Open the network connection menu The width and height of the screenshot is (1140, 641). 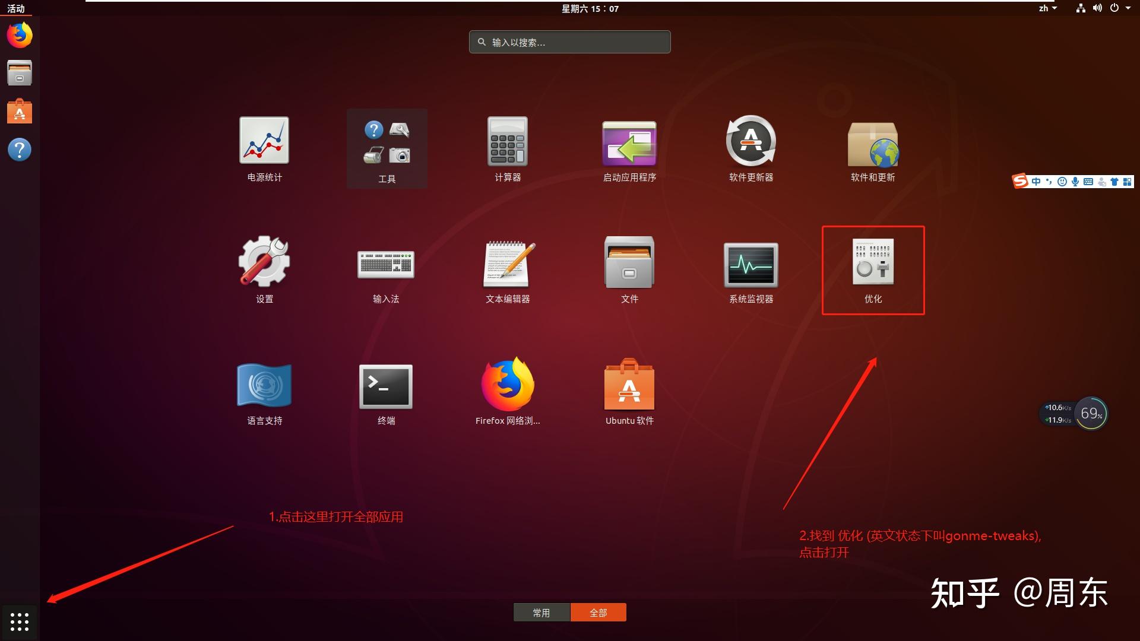coord(1081,8)
